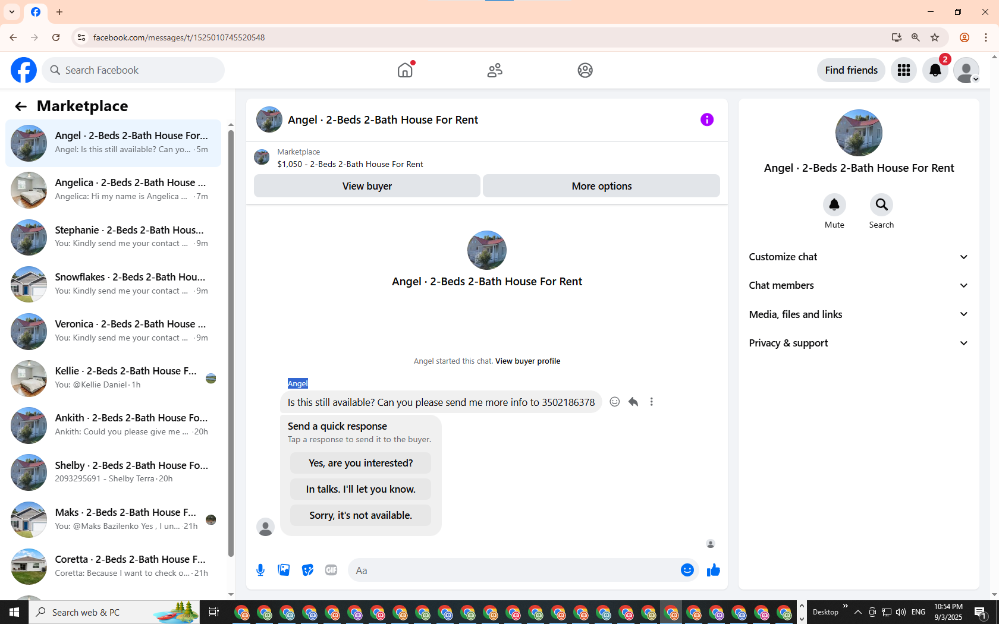This screenshot has width=999, height=624.
Task: Focus the Aa message input box
Action: [514, 571]
